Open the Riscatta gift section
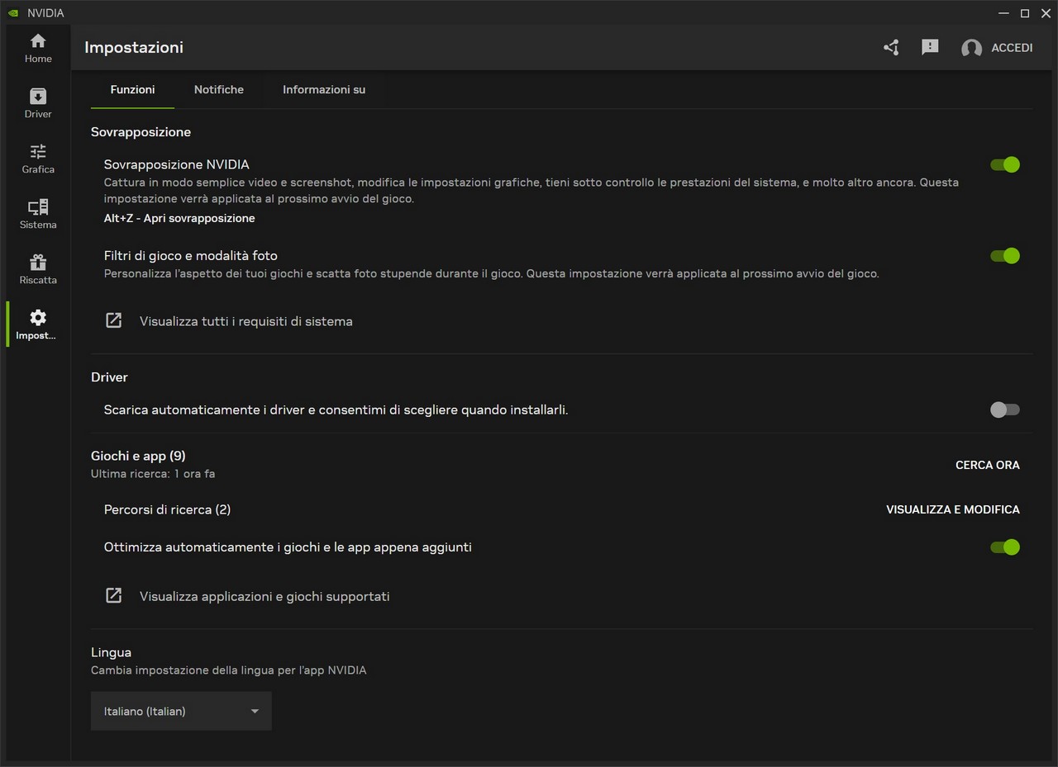1058x767 pixels. pos(38,270)
